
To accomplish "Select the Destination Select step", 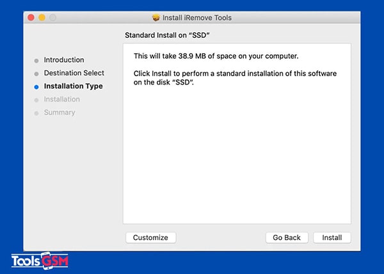I will point(74,73).
